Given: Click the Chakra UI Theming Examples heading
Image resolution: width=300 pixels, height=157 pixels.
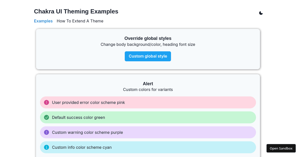Looking at the screenshot, I should 76,11.
